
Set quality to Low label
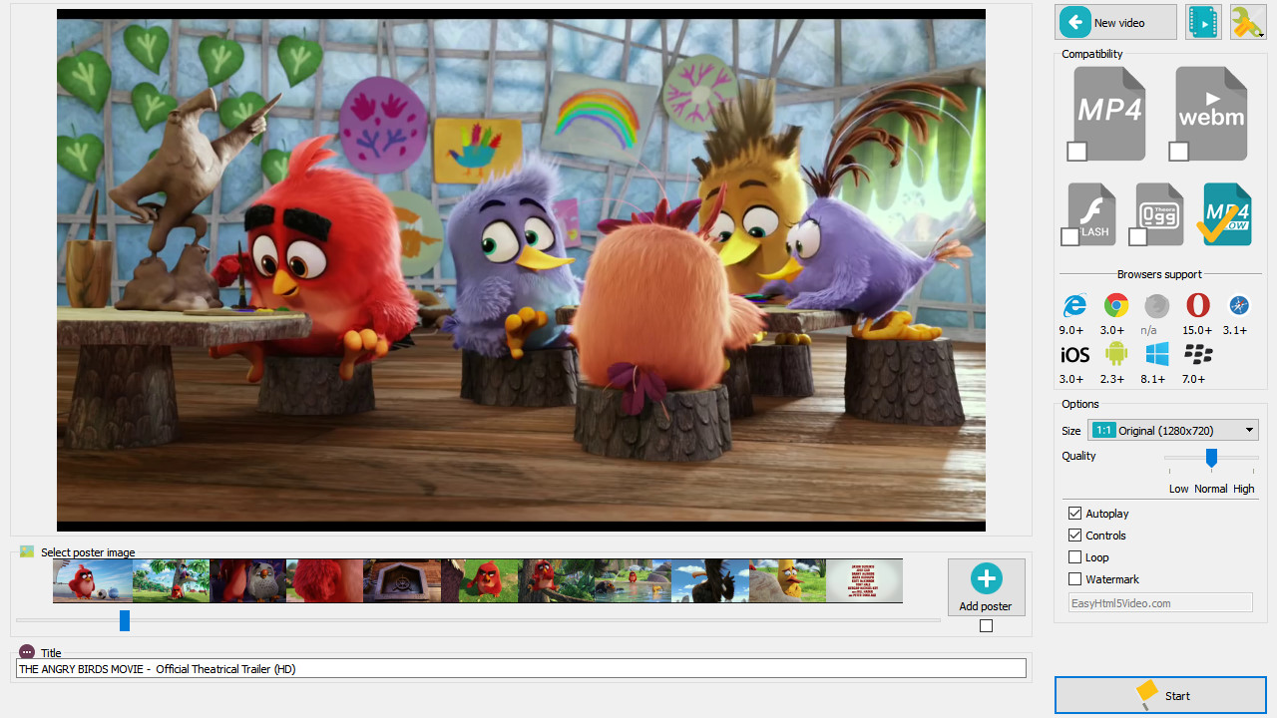(x=1179, y=489)
